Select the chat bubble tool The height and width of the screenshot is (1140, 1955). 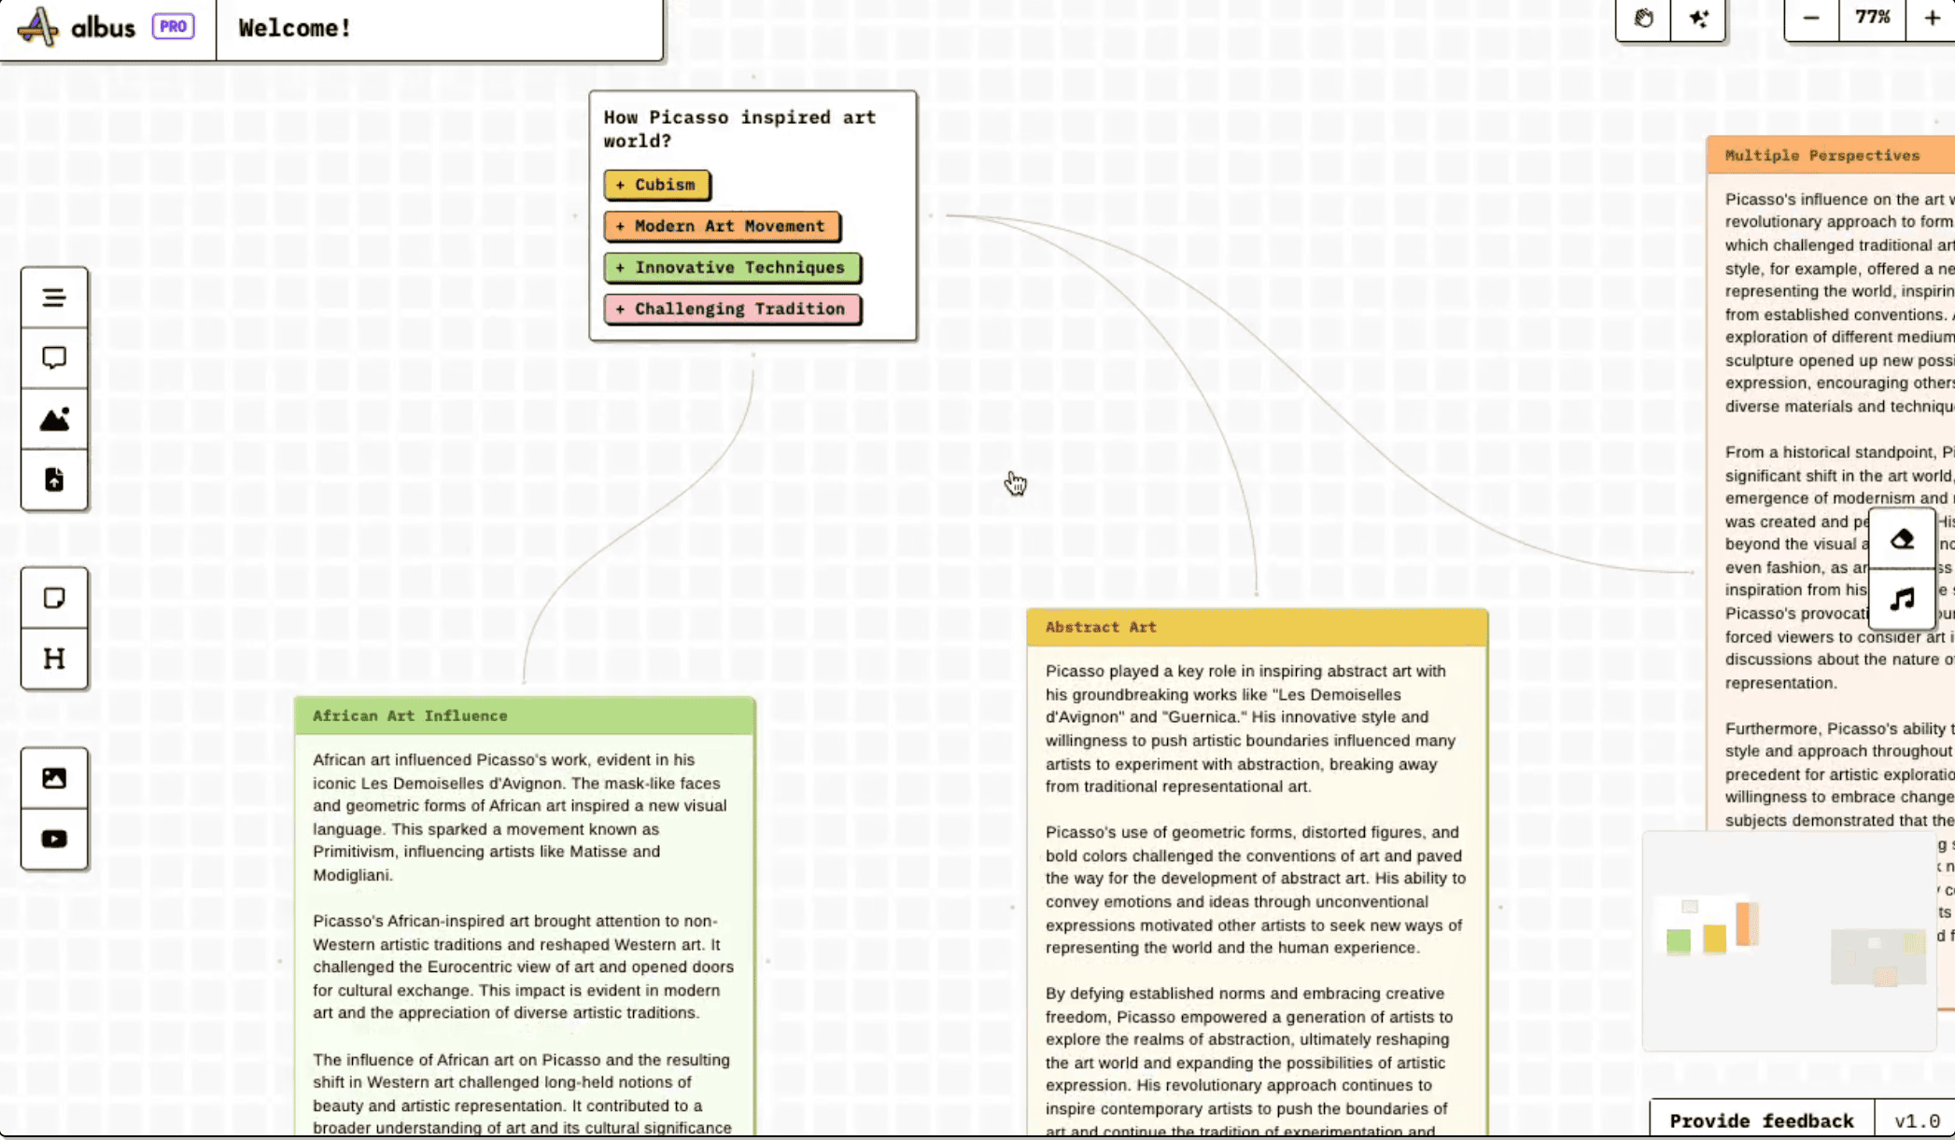(54, 358)
